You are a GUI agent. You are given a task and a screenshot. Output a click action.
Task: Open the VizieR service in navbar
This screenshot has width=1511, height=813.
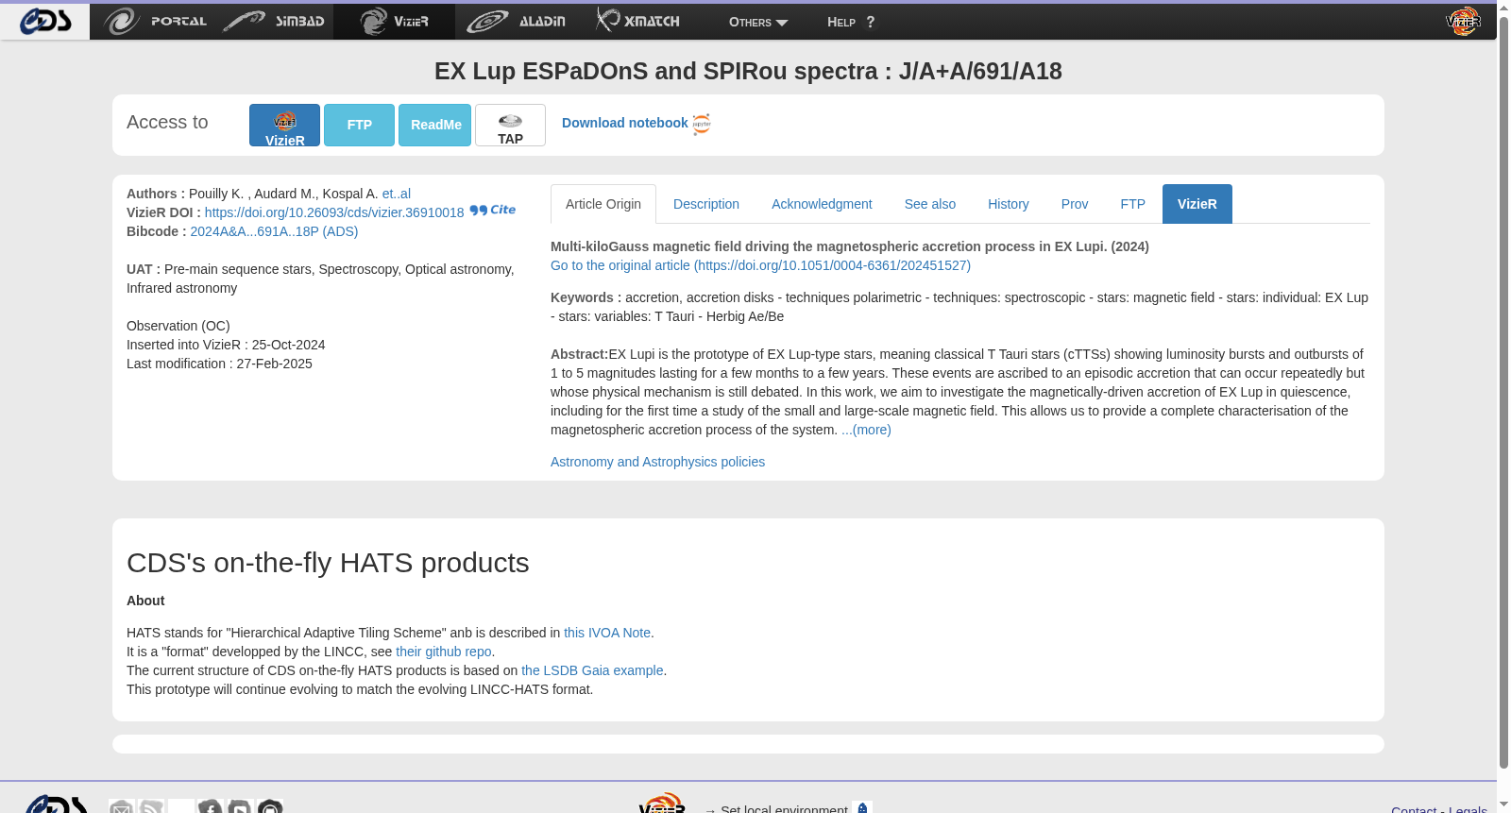pos(394,21)
